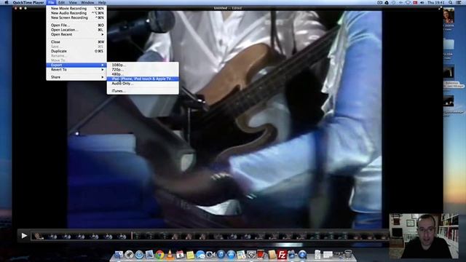Open Safari compass icon in Dock
This screenshot has width=466, height=262.
tap(139, 255)
